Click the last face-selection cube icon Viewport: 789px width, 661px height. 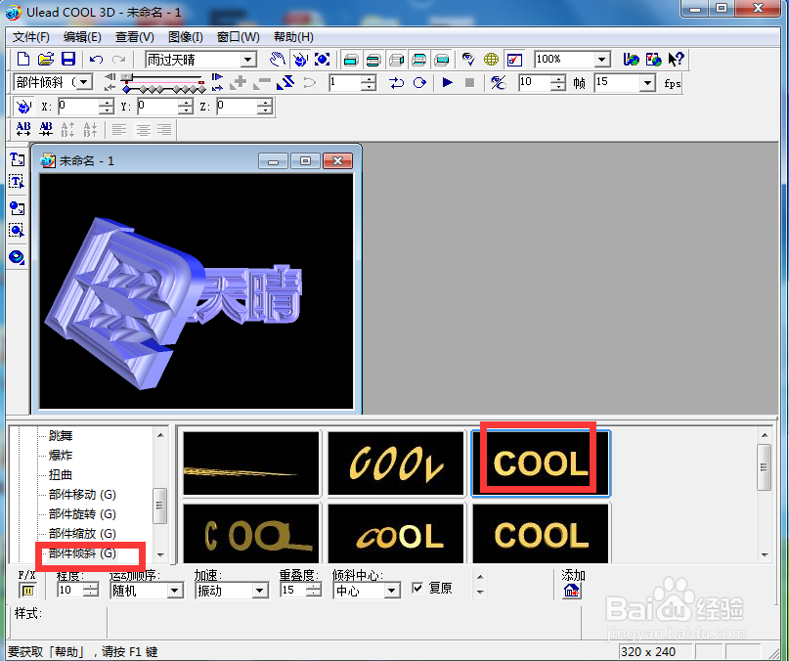point(441,60)
